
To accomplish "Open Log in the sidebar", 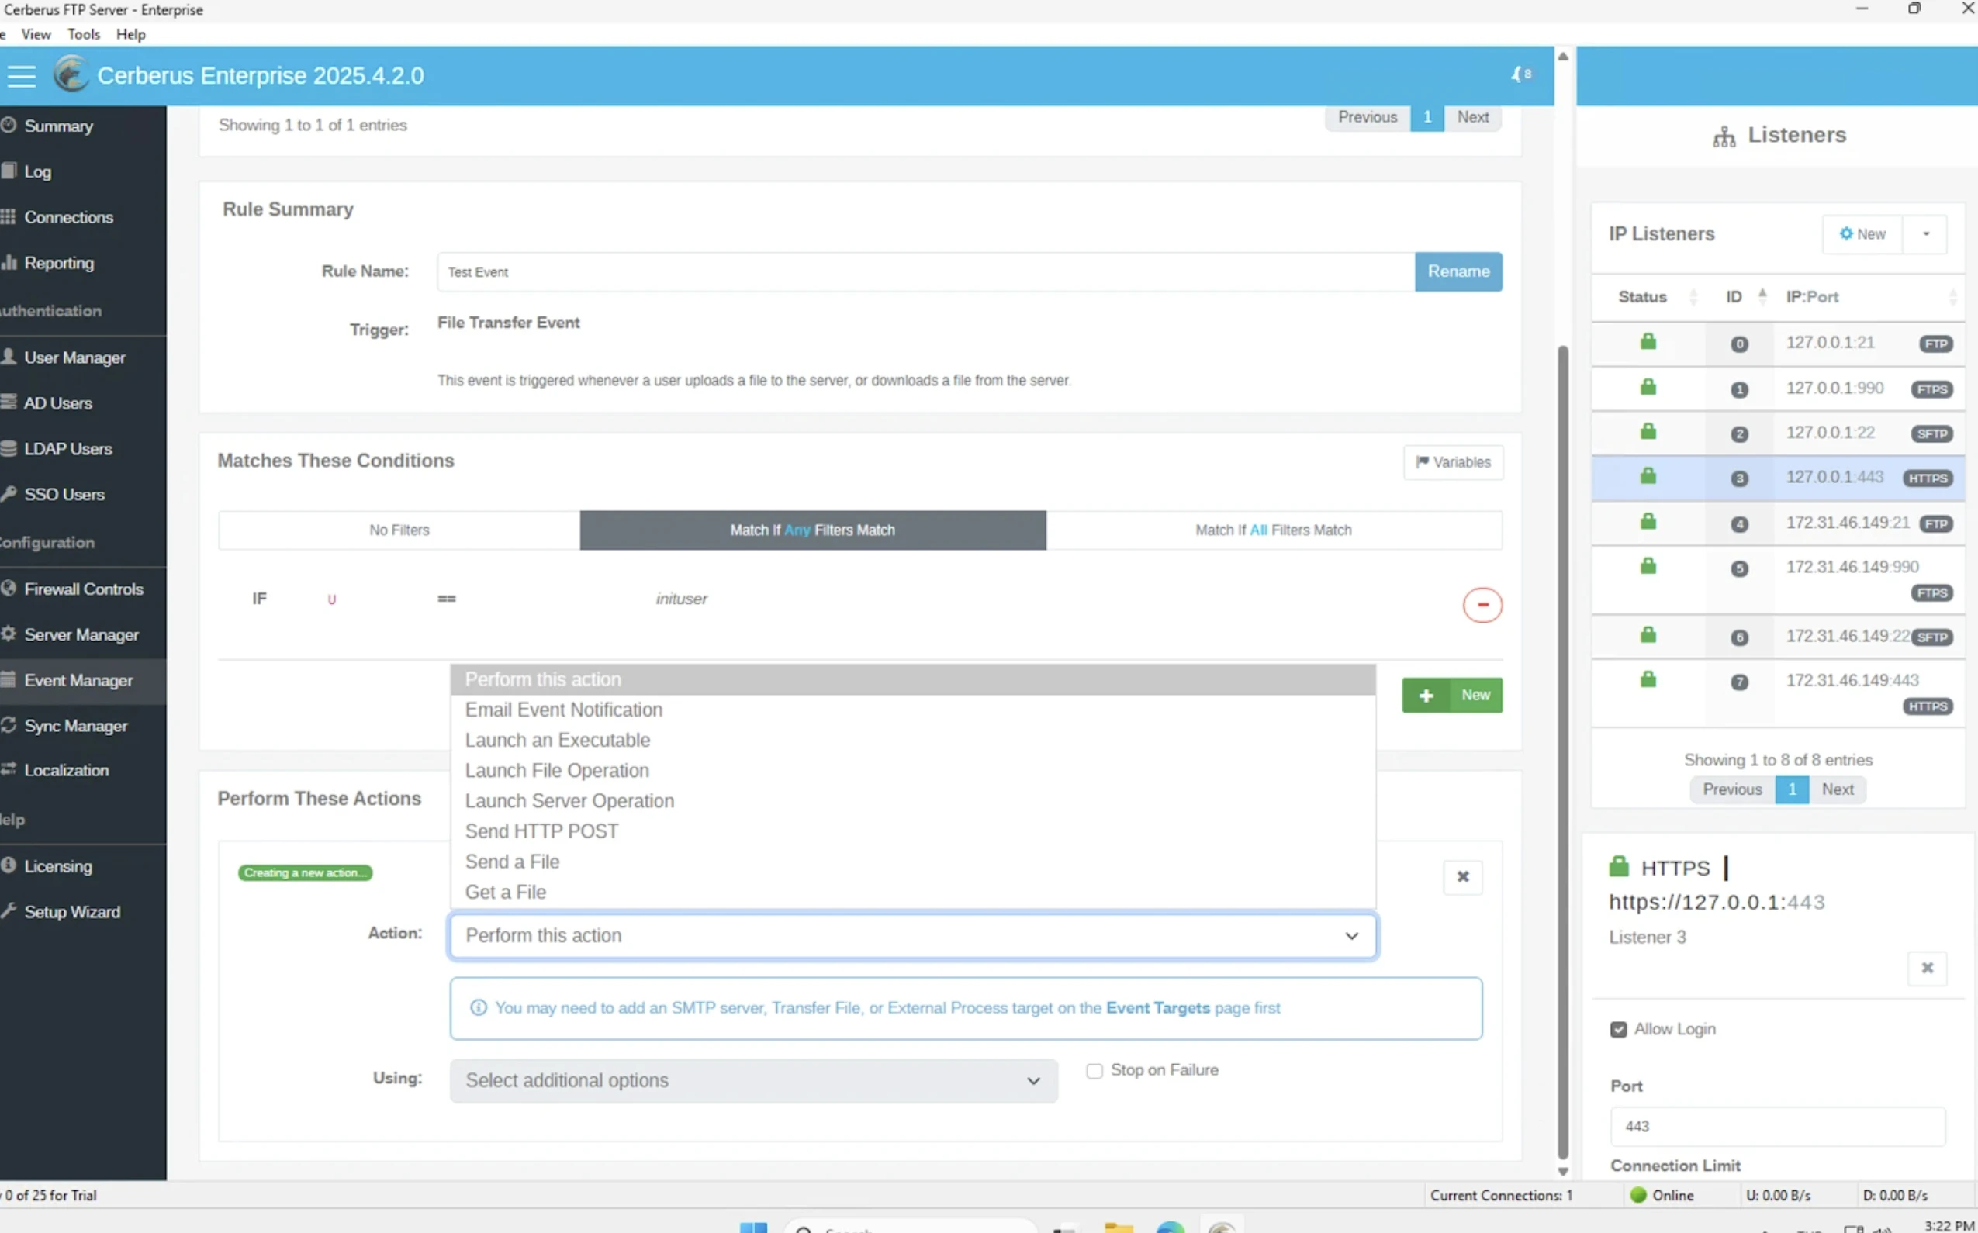I will tap(37, 171).
